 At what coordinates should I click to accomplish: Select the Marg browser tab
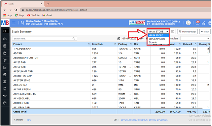pos(23,4)
